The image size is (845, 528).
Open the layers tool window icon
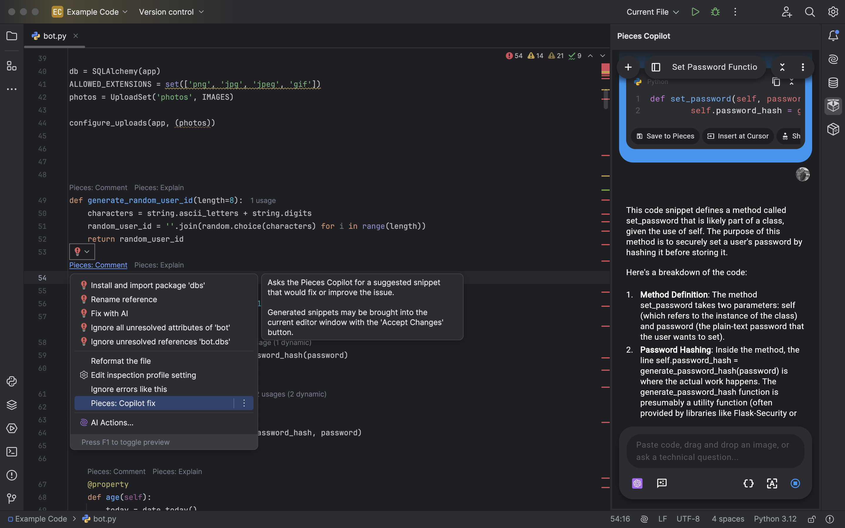12,405
